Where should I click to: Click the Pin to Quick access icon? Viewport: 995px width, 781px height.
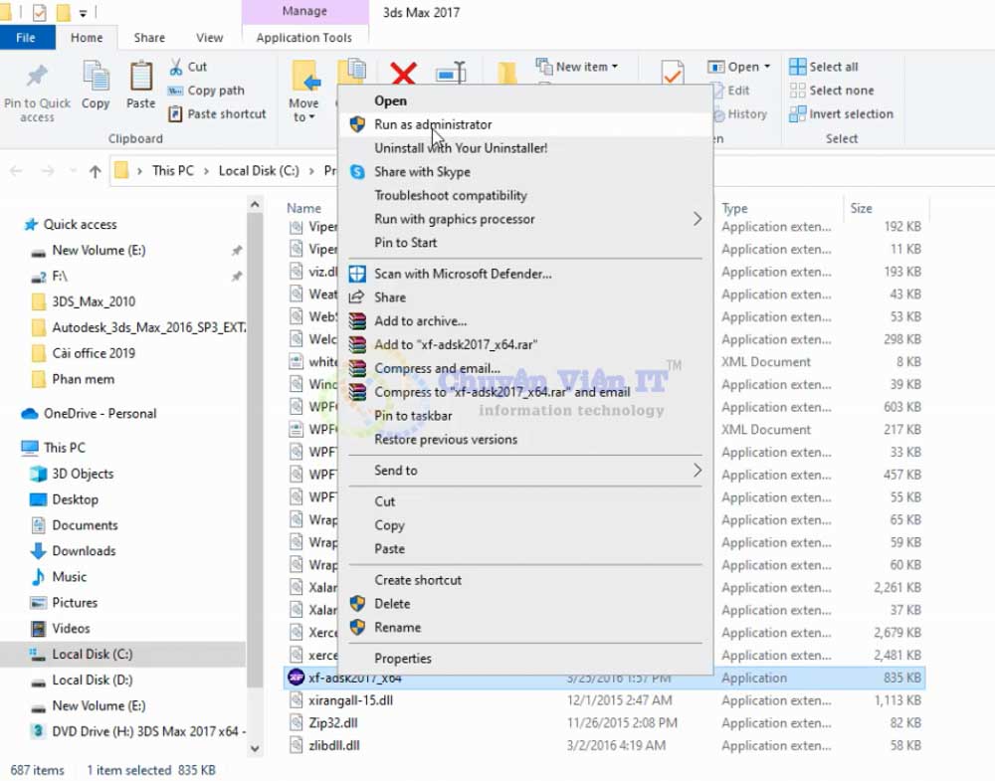37,77
